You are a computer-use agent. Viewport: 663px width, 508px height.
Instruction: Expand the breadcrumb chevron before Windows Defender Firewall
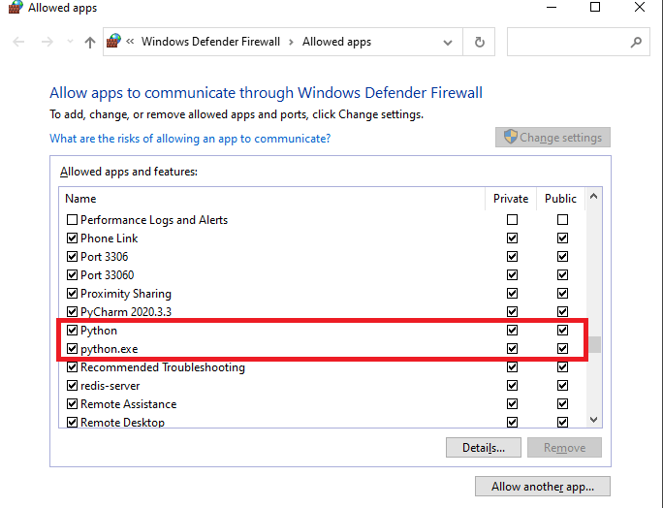coord(131,43)
